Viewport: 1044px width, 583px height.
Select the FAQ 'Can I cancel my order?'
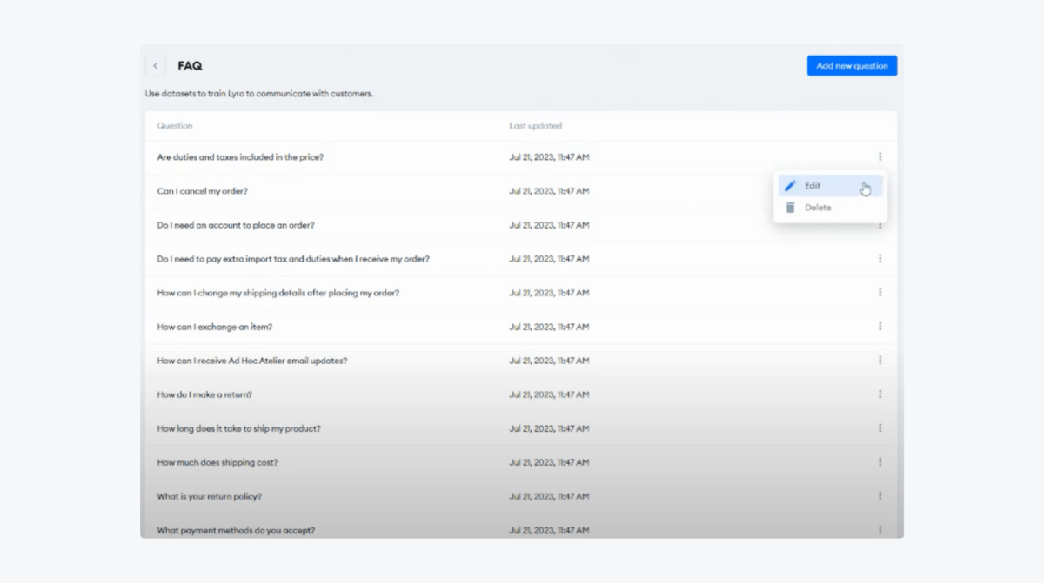(202, 190)
